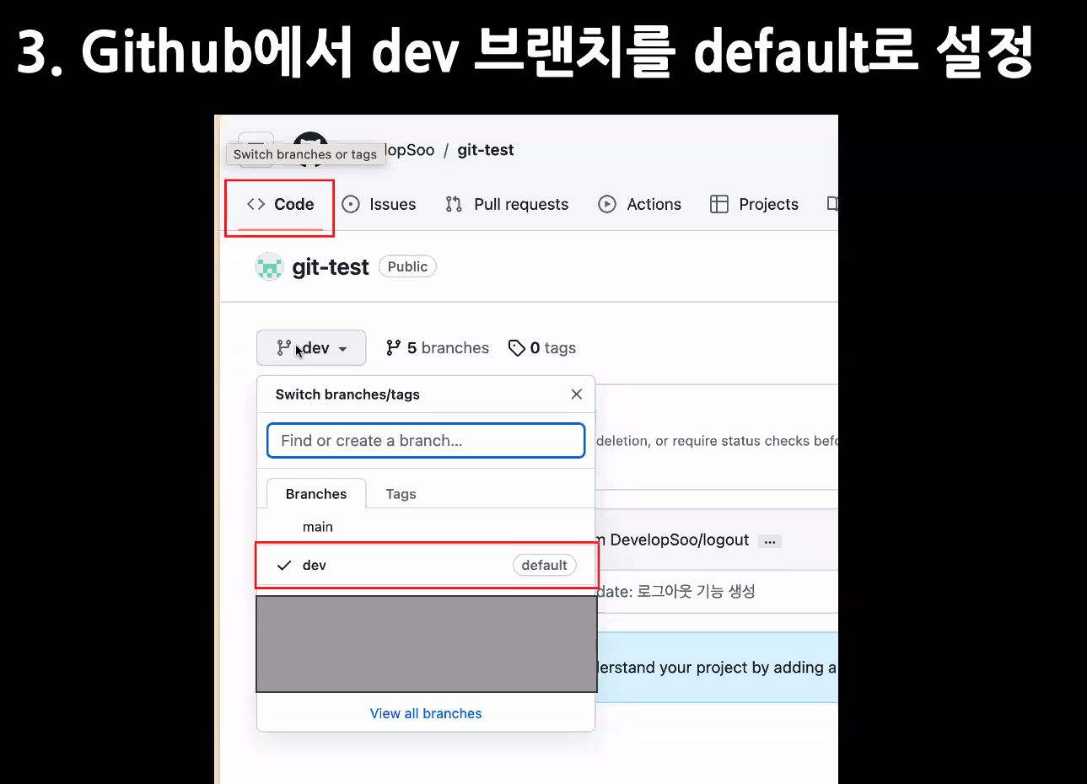This screenshot has width=1087, height=784.
Task: Click the 로그아웃 기능 생성 commit text
Action: [696, 591]
